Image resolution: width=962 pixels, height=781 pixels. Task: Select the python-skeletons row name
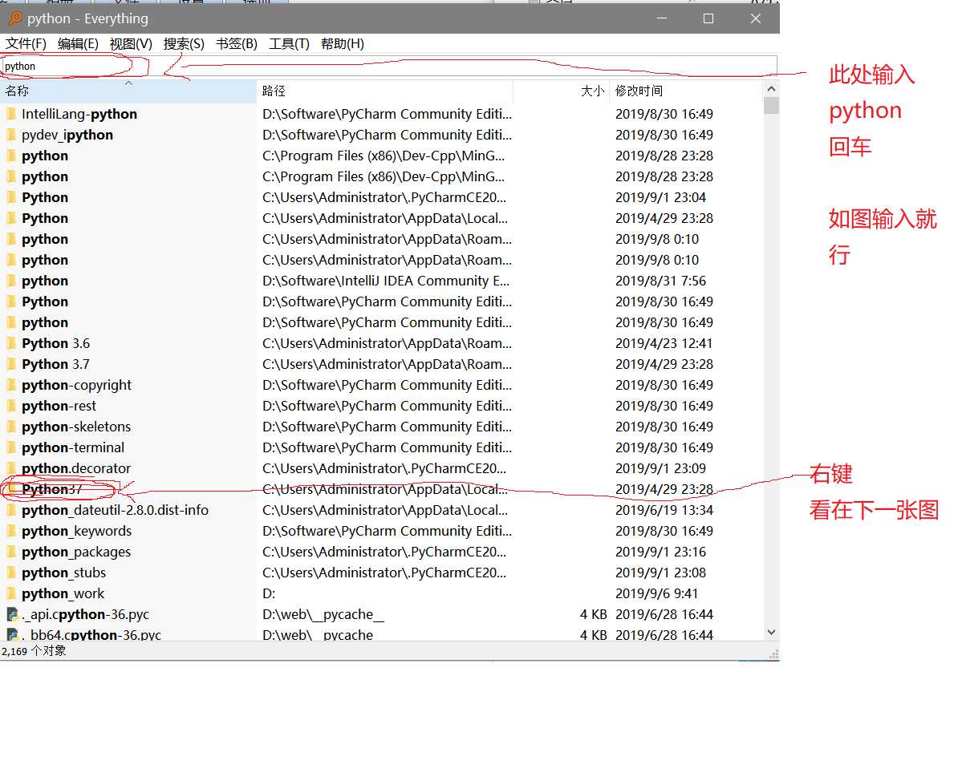pyautogui.click(x=76, y=427)
